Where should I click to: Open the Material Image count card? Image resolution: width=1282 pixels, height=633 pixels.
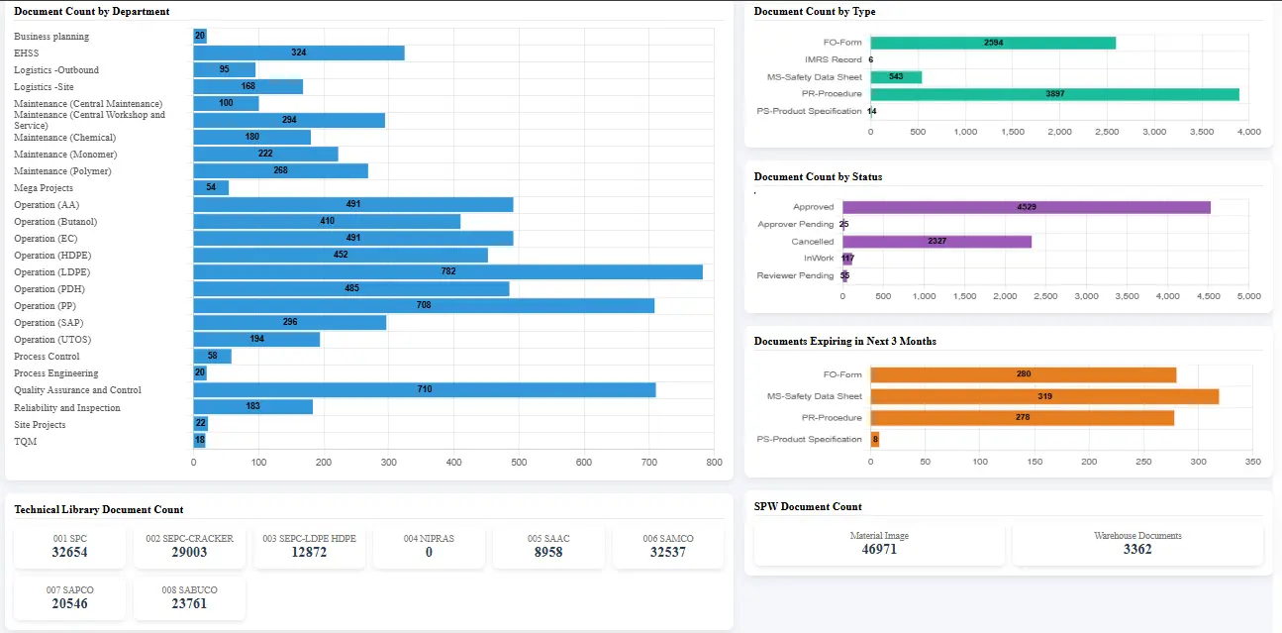[879, 544]
